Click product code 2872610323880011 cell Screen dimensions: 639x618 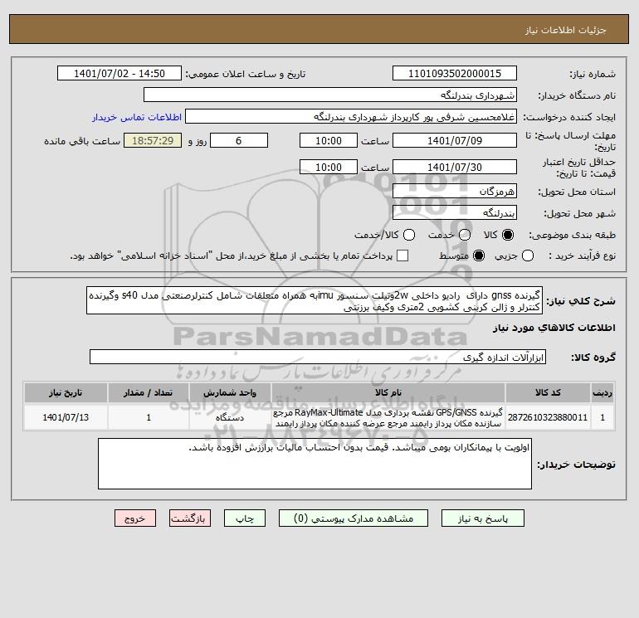(x=548, y=417)
